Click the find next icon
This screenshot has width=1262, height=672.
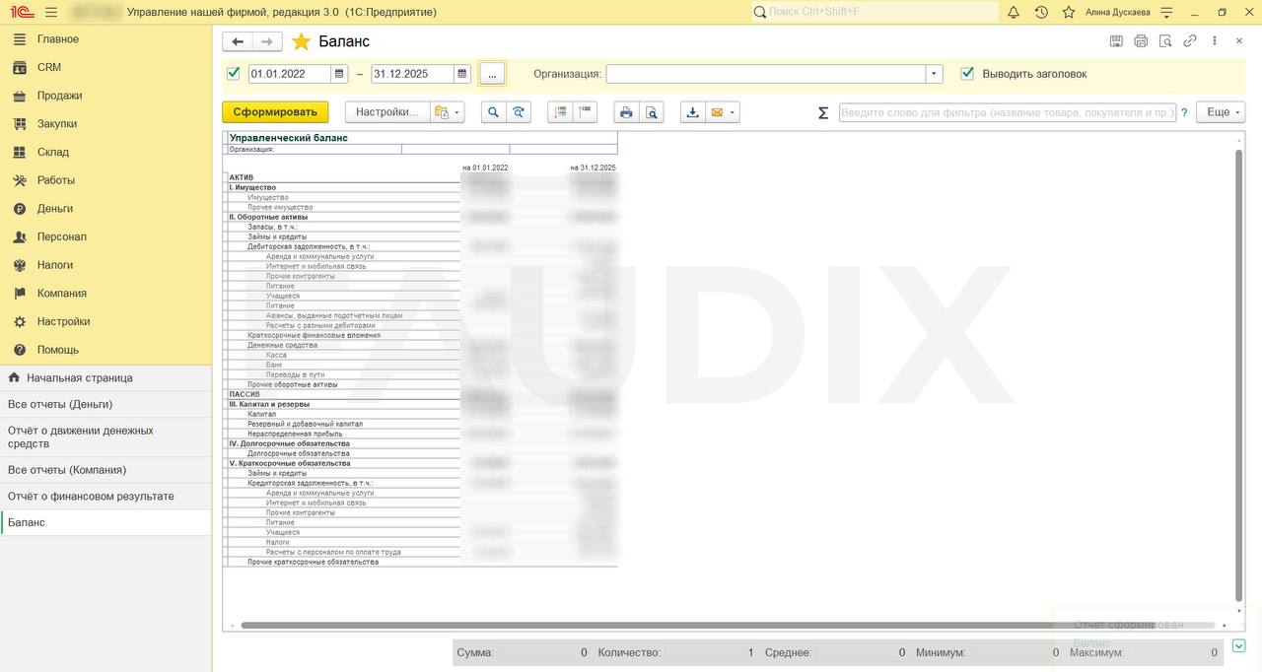[518, 112]
